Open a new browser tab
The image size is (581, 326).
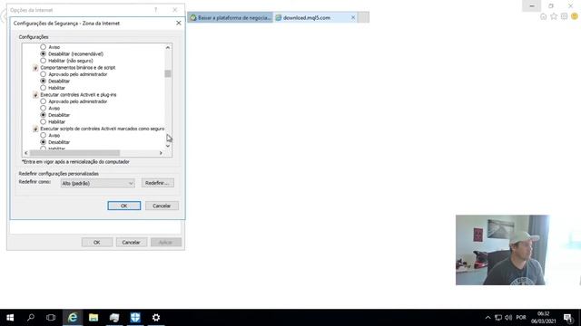tap(363, 17)
